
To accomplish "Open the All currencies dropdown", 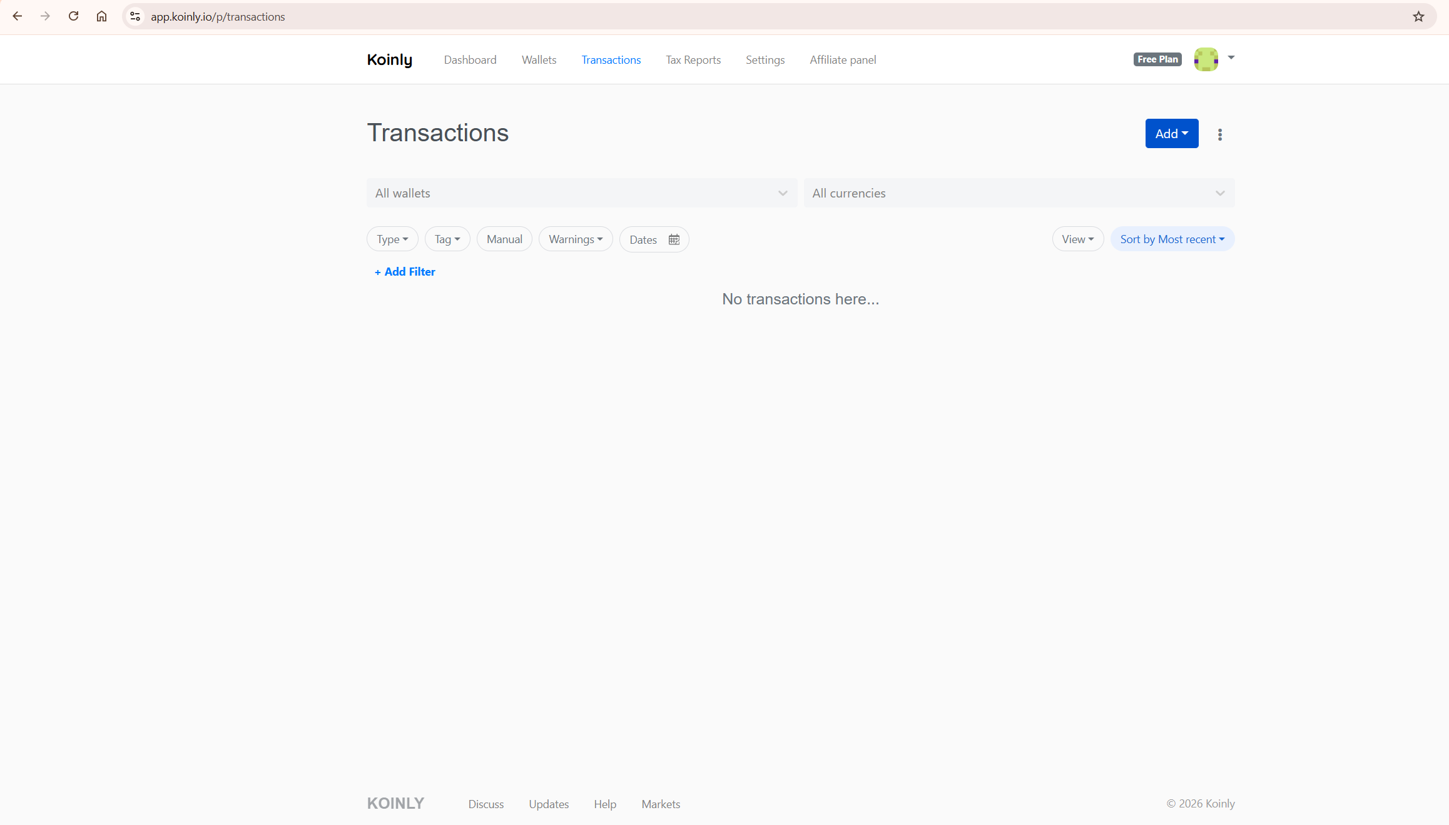I will 1019,192.
